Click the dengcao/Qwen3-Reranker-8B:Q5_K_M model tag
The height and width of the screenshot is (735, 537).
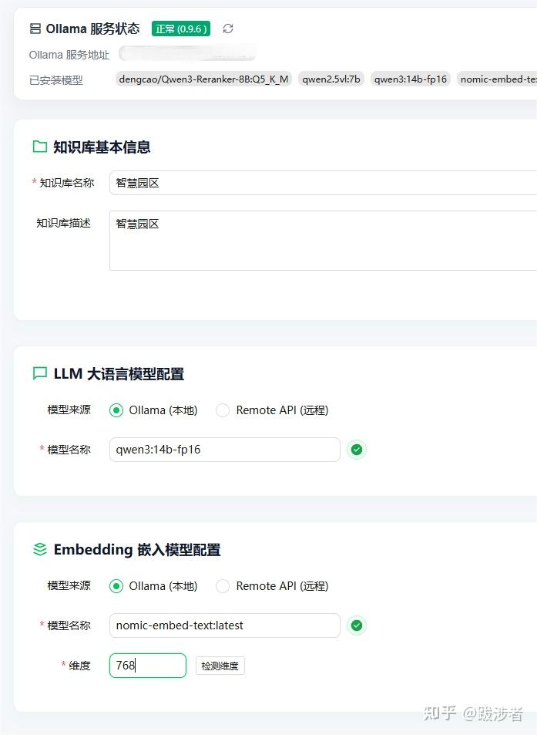point(203,79)
